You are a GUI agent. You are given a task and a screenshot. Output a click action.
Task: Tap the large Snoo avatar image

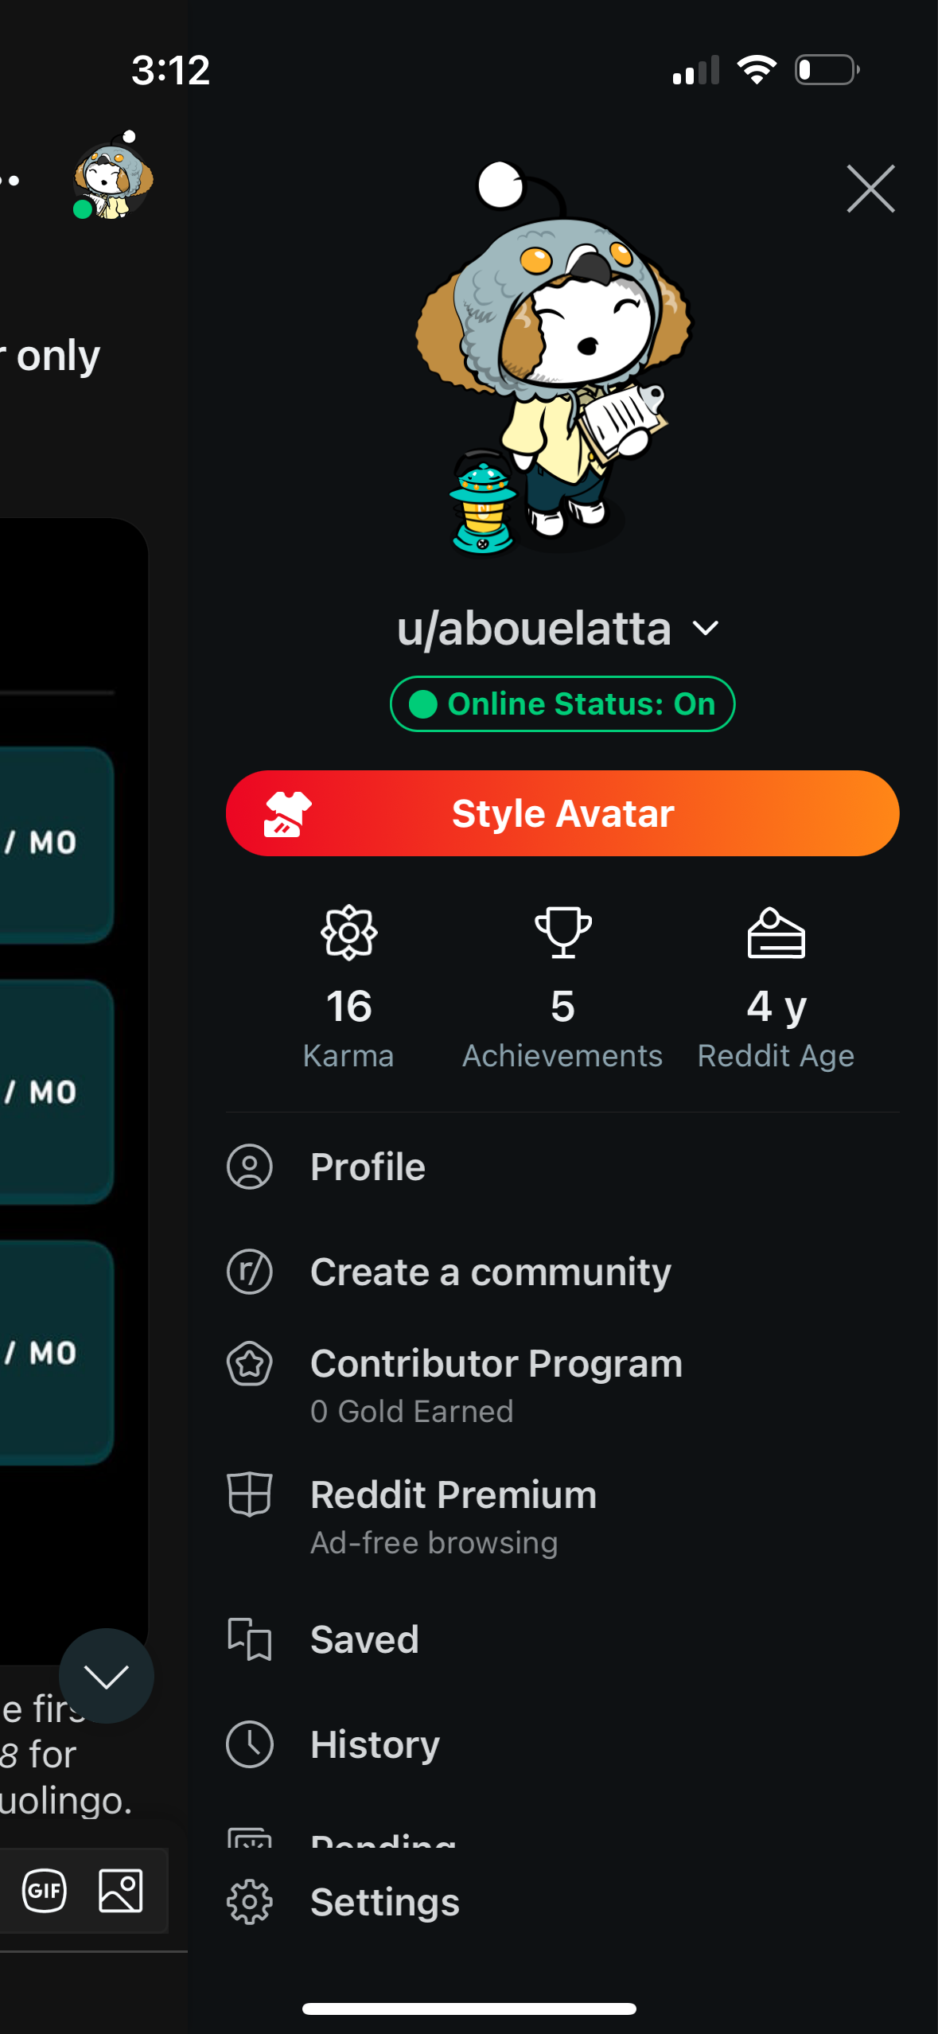(x=554, y=357)
